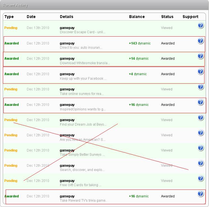Click 'Take Simply Better Surveys ...' text
Screen dimensions: 209x207
(82, 155)
